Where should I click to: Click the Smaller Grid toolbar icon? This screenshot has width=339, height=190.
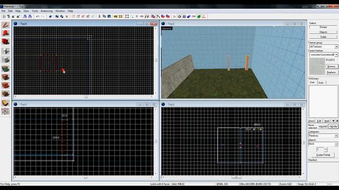coord(13,16)
